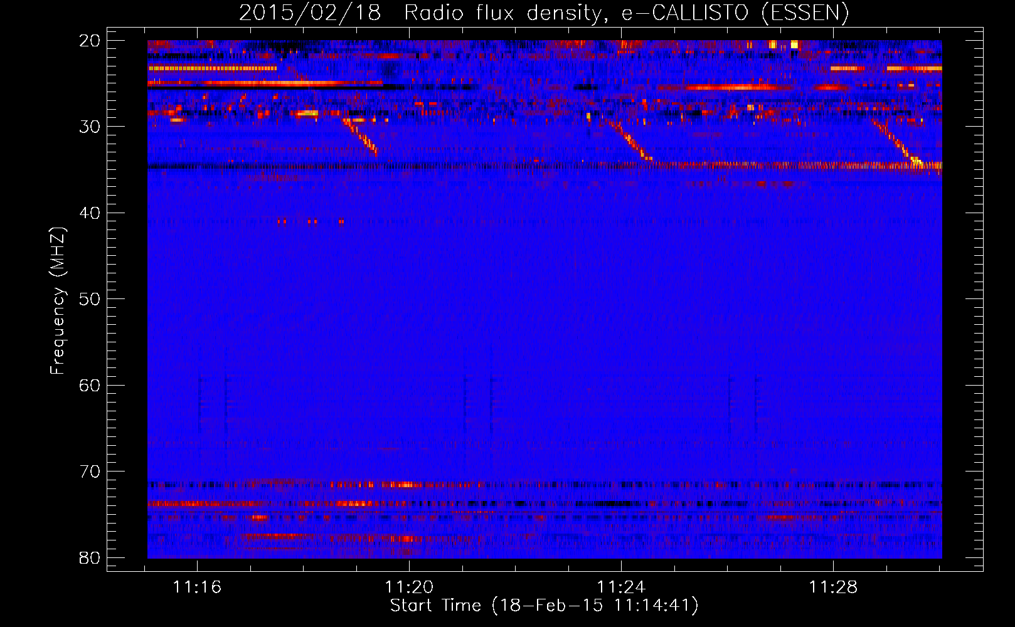The height and width of the screenshot is (627, 1015).
Task: Click the y-axis tick label "30"
Action: [x=90, y=127]
